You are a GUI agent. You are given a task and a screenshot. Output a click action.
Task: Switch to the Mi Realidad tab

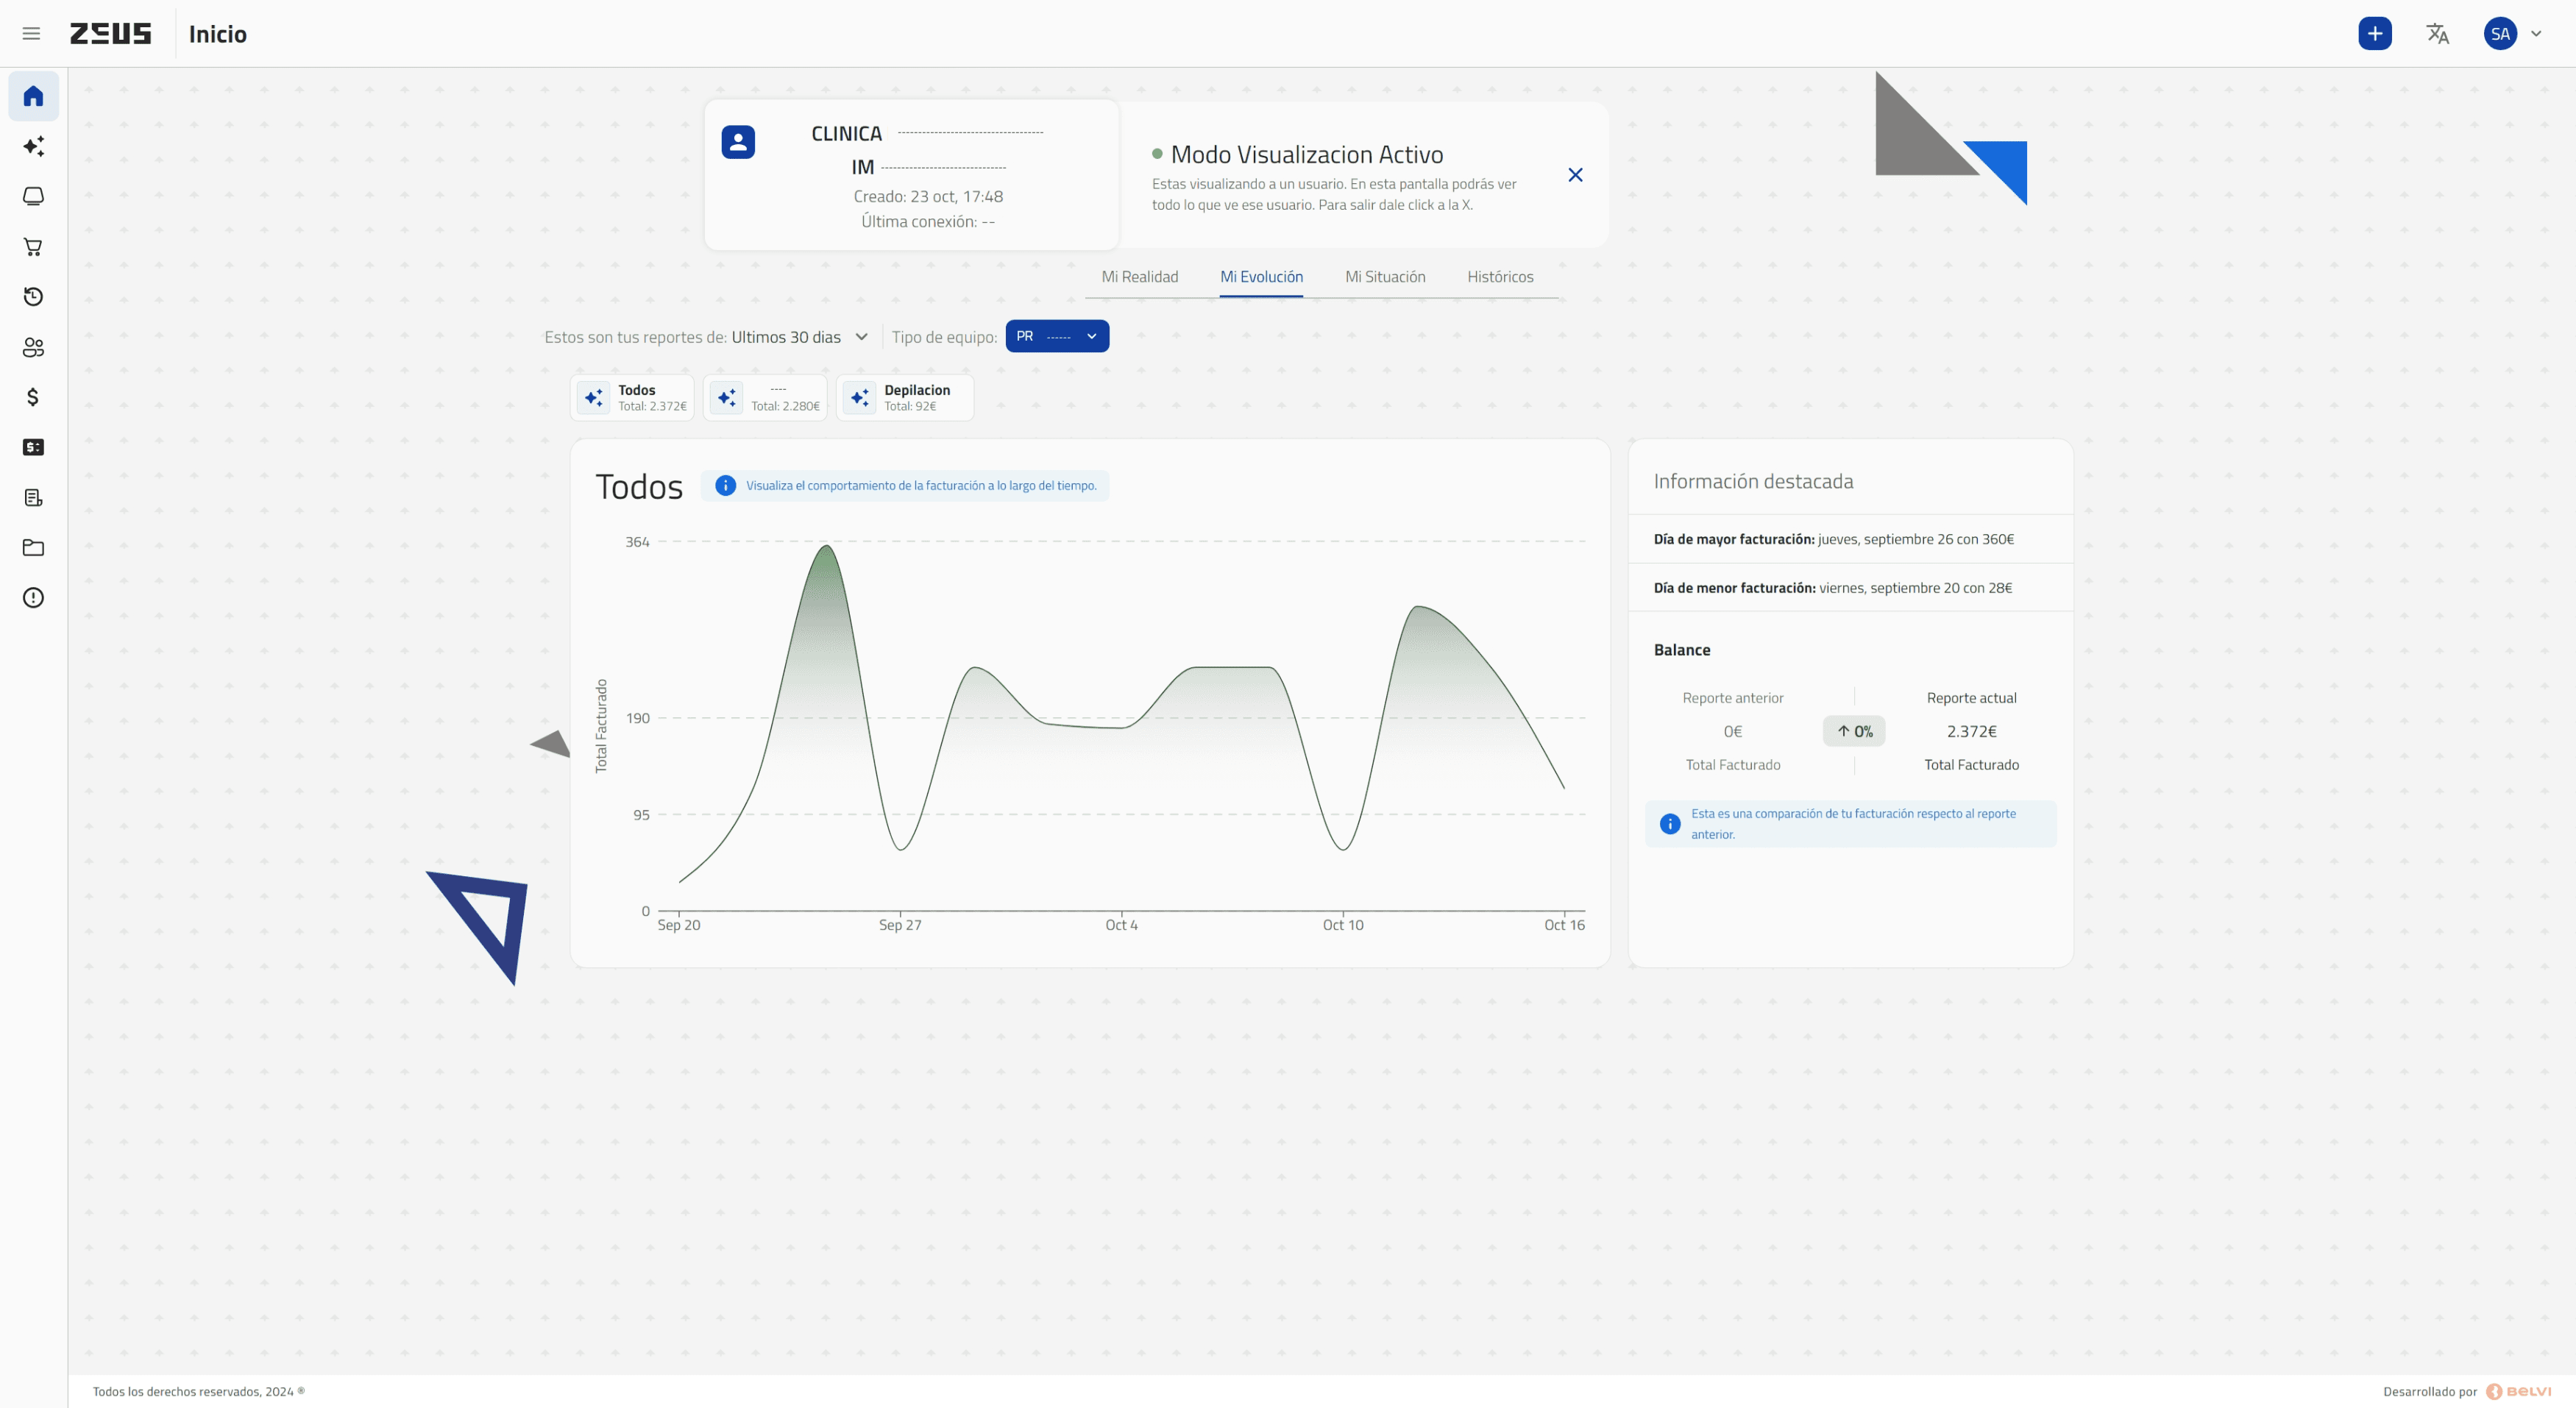1139,277
